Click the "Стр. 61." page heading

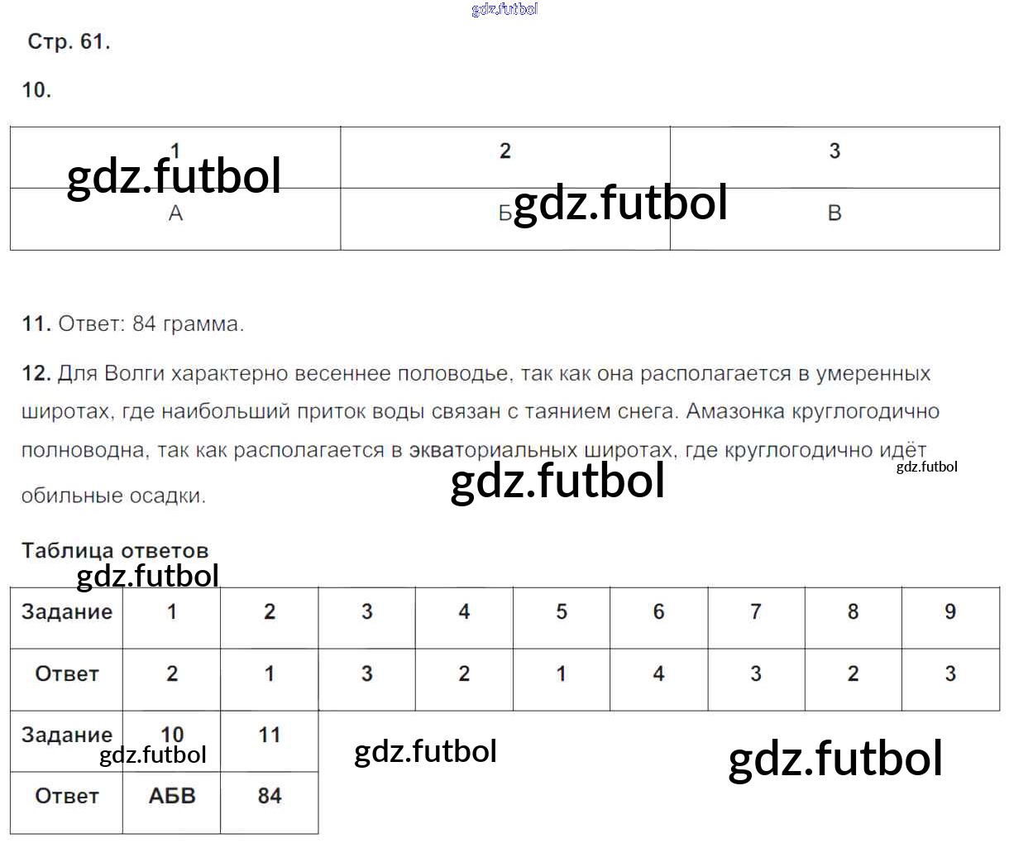pyautogui.click(x=69, y=41)
